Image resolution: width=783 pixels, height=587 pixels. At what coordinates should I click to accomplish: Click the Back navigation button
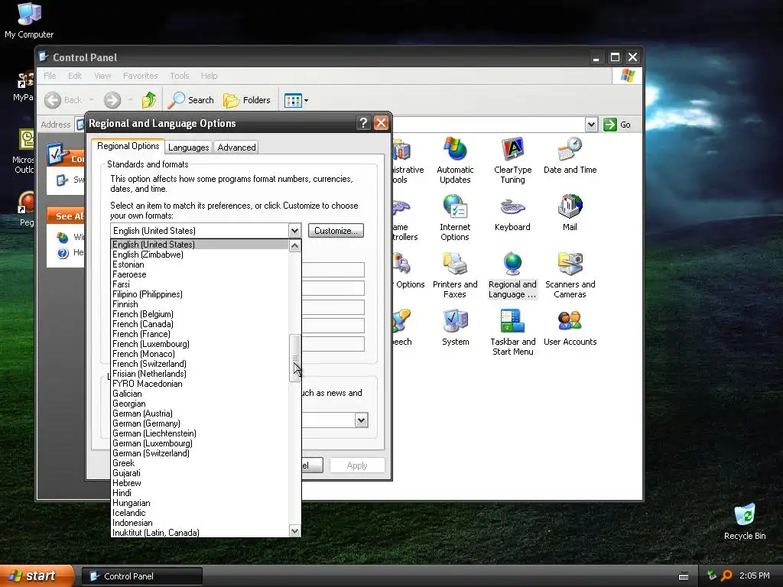coord(63,100)
